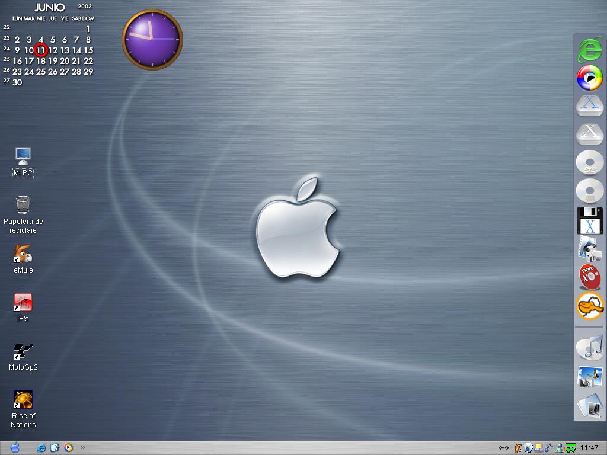Select the MotoGp2 desktop shortcut
The width and height of the screenshot is (607, 455).
click(x=23, y=351)
